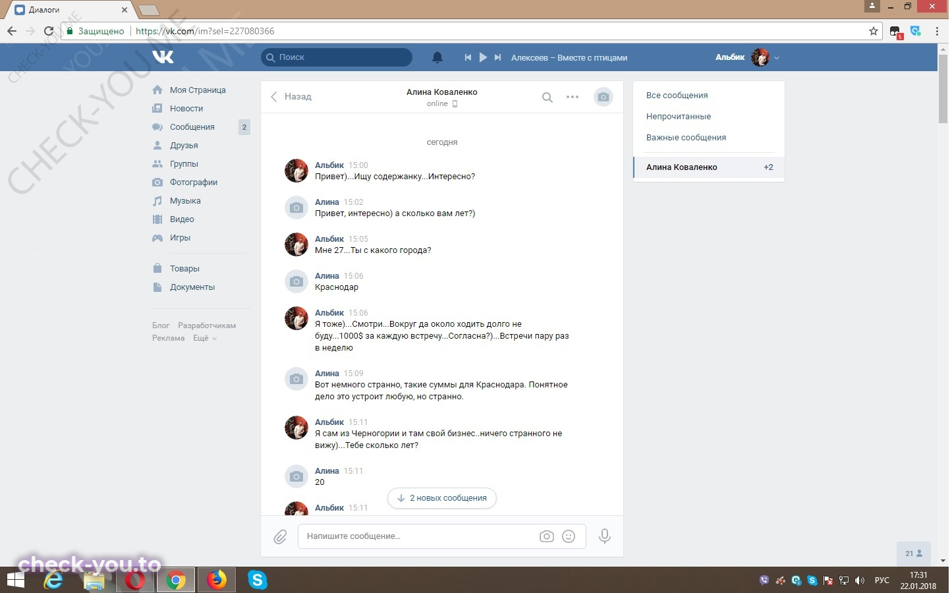Skip to next track in header player
This screenshot has width=950, height=593.
tap(498, 57)
